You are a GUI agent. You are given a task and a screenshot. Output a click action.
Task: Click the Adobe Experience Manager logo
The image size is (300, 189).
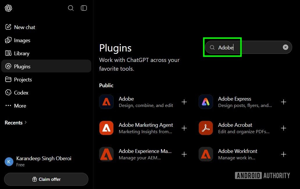pos(106,154)
